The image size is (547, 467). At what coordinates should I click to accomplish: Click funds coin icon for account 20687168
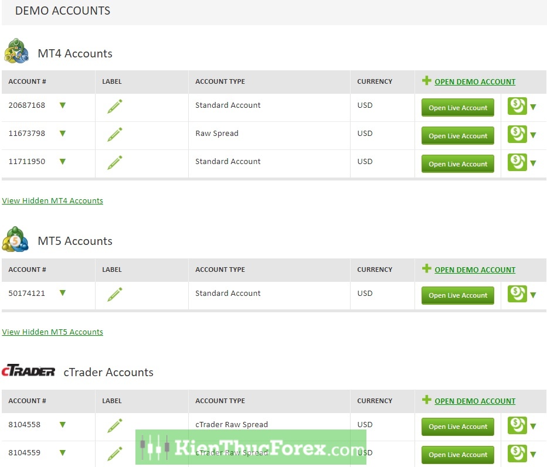[517, 106]
